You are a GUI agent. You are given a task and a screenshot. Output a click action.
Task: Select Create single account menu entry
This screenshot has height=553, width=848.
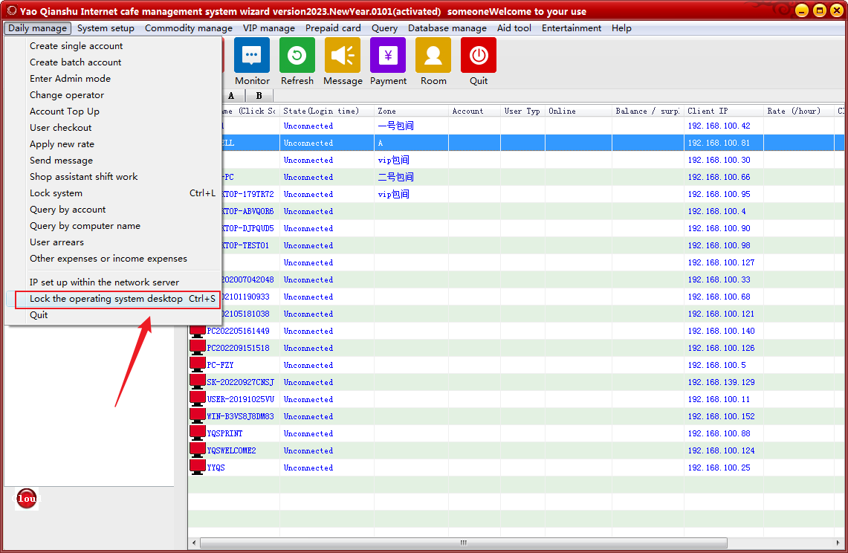pos(76,46)
